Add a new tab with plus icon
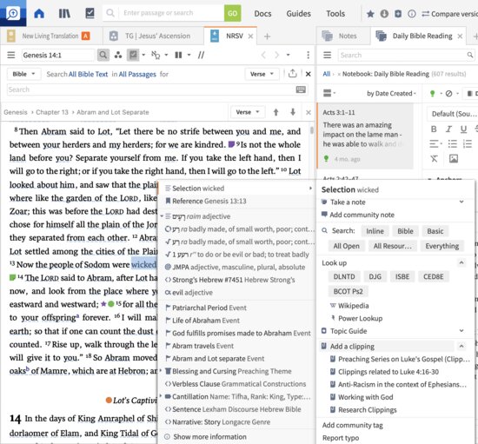Screen dimensions: 478x444 (268, 36)
